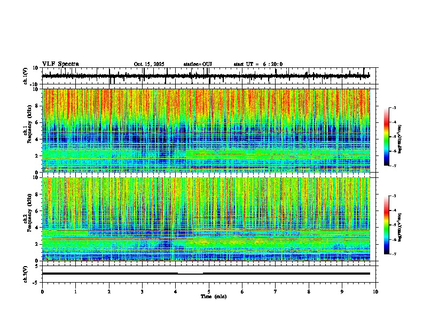Click the ch.1 spectrogram color scale bar
The height and width of the screenshot is (327, 423).
pyautogui.click(x=387, y=137)
